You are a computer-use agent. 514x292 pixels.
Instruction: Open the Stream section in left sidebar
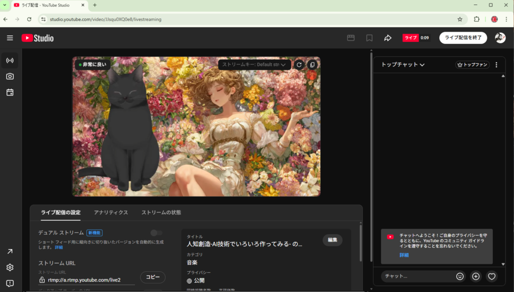(x=10, y=60)
